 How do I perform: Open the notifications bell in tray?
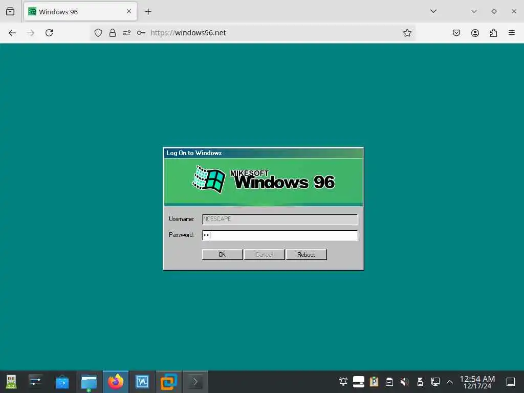coord(343,382)
